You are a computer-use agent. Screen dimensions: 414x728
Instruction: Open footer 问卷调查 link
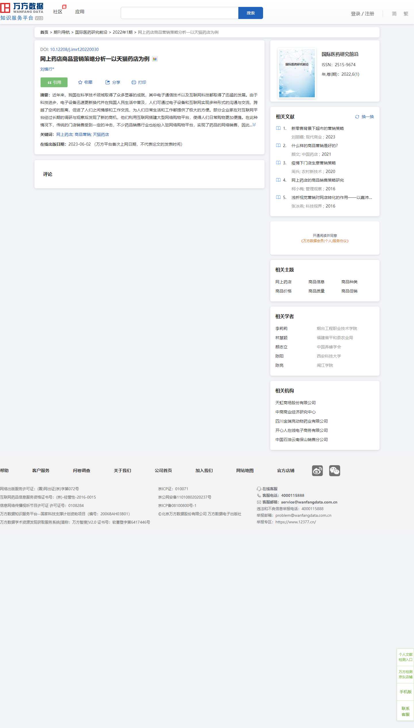point(82,471)
